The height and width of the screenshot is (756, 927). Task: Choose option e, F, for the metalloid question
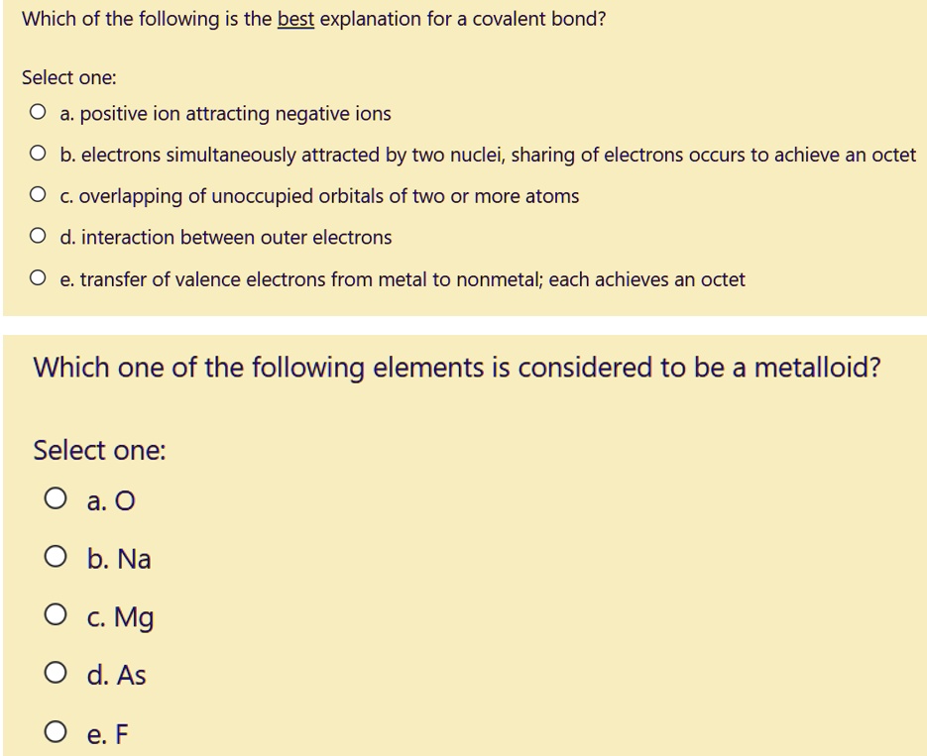[x=56, y=732]
